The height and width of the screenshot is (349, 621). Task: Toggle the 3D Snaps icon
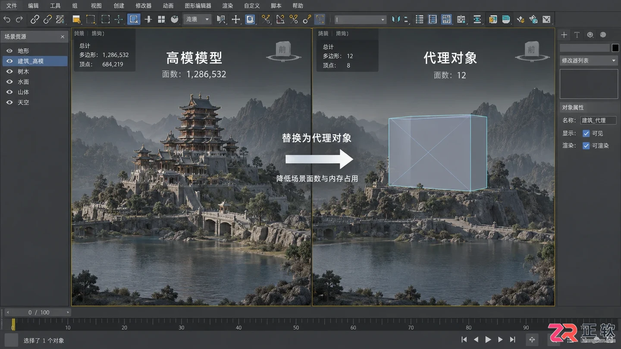tap(266, 19)
